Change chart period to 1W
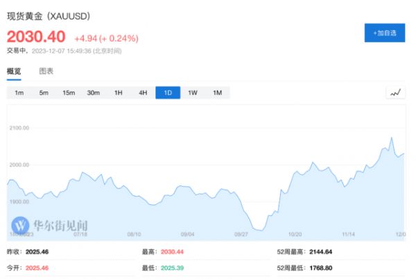Image resolution: width=416 pixels, height=279 pixels. 193,93
